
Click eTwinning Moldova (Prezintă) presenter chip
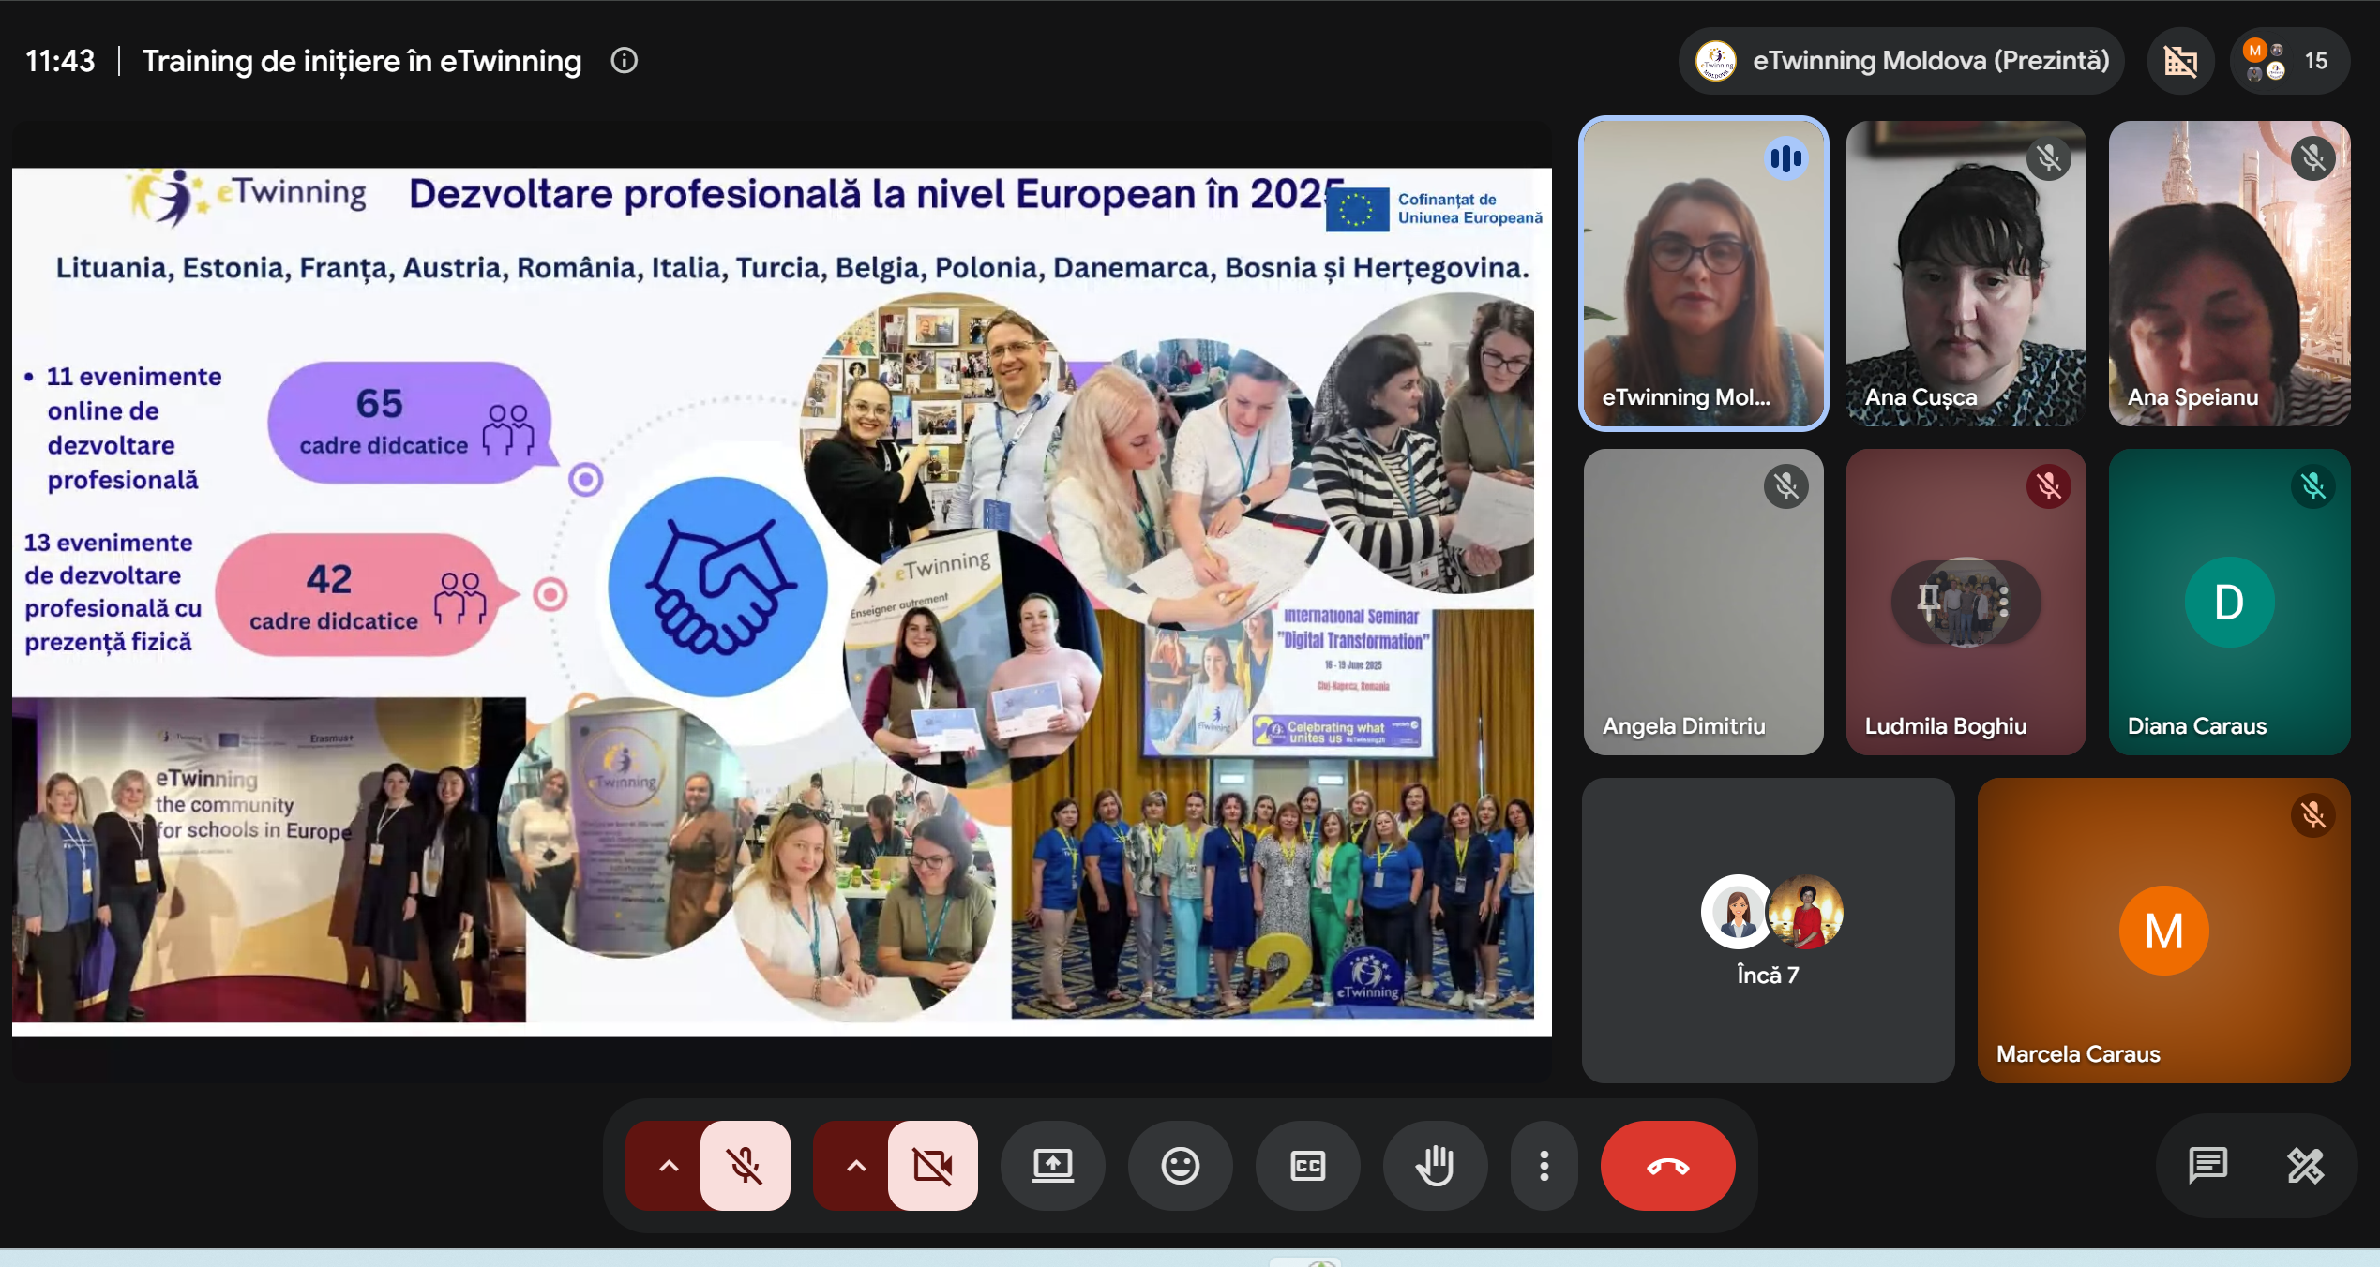coord(1902,61)
